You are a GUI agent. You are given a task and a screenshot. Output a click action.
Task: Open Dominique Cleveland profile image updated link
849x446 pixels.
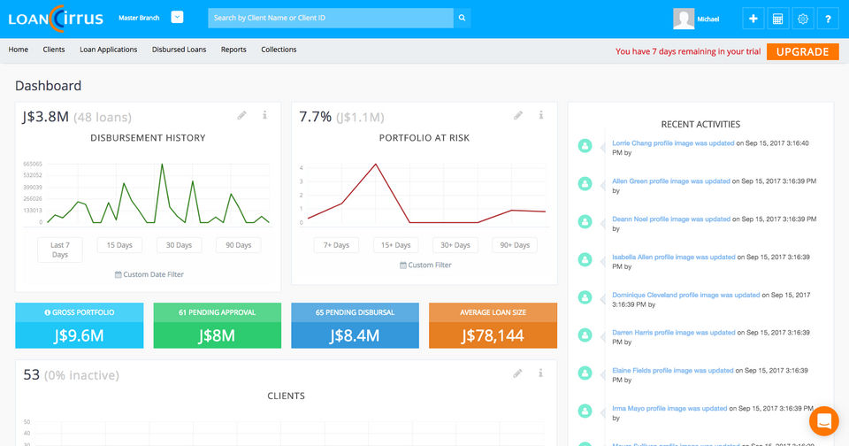[686, 295]
